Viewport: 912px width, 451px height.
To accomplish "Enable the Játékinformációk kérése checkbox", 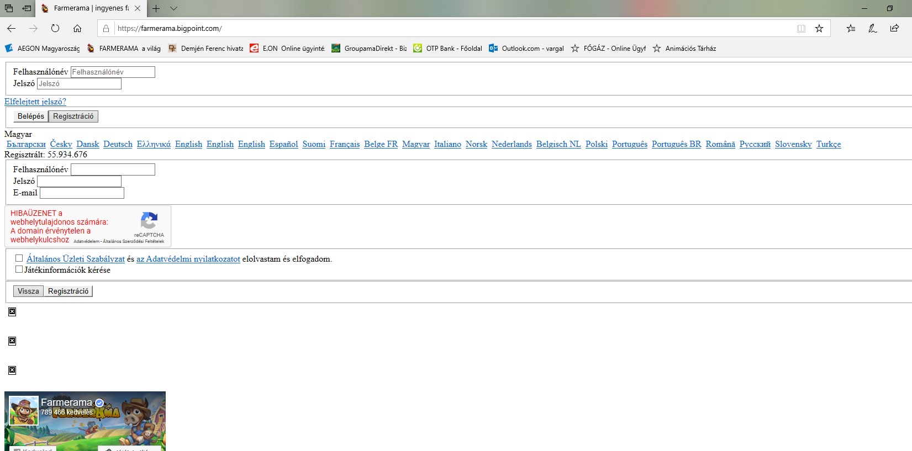I will [x=19, y=269].
